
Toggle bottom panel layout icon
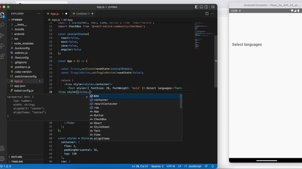click(x=201, y=7)
